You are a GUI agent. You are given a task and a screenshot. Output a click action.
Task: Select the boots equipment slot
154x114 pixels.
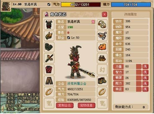102,81
